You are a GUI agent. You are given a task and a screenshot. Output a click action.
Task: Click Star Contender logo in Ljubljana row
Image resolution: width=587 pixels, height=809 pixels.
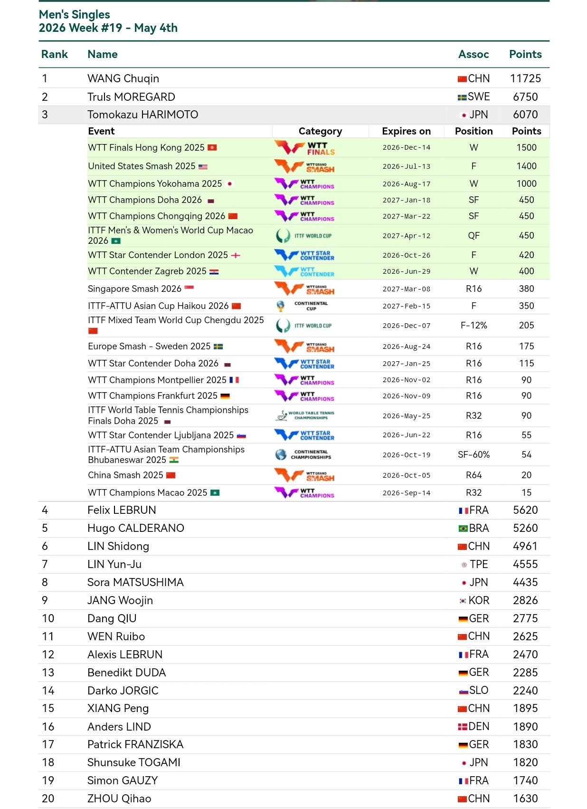[304, 435]
